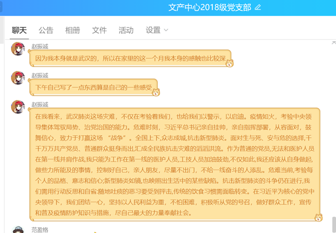
Task: Open the 相册 album tab
Action: 73,30
